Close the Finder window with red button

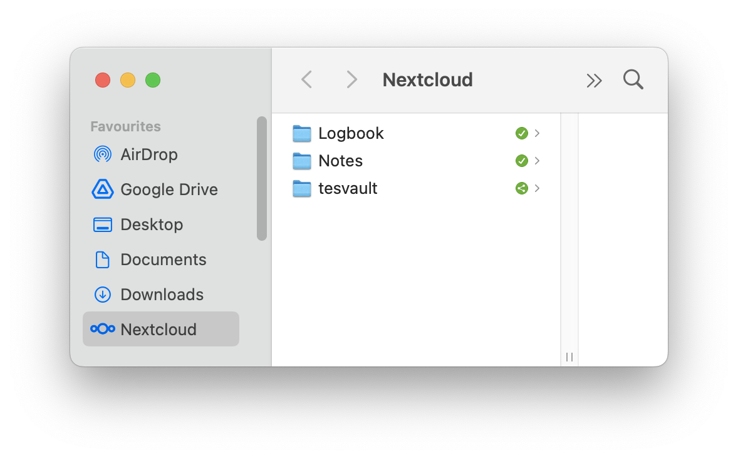pos(103,80)
